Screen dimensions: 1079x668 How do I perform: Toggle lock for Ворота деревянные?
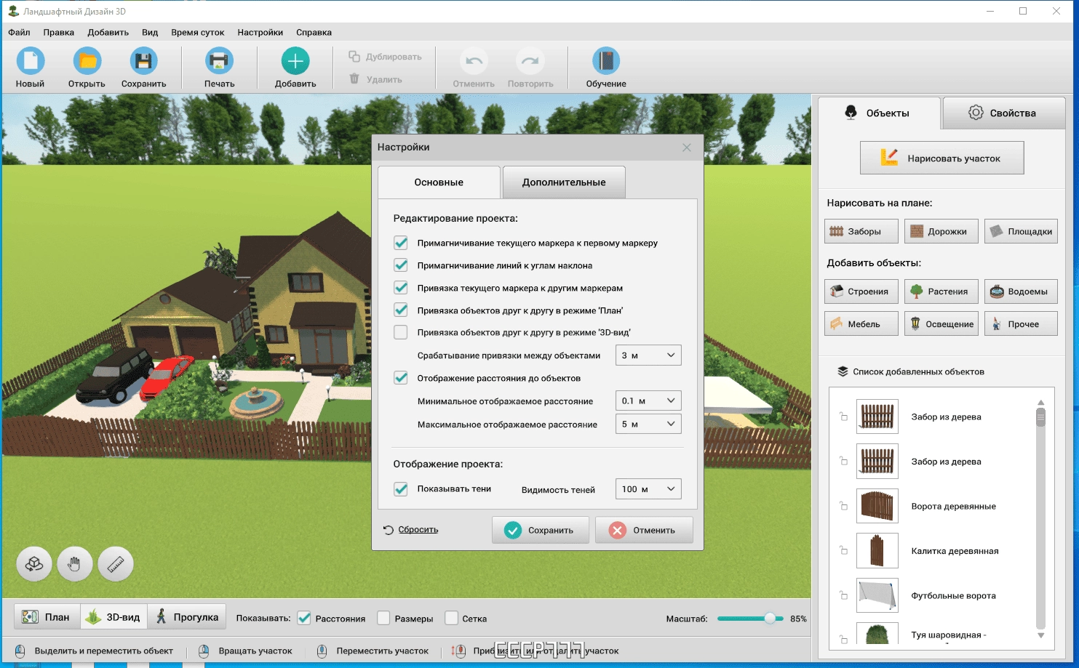coord(843,506)
